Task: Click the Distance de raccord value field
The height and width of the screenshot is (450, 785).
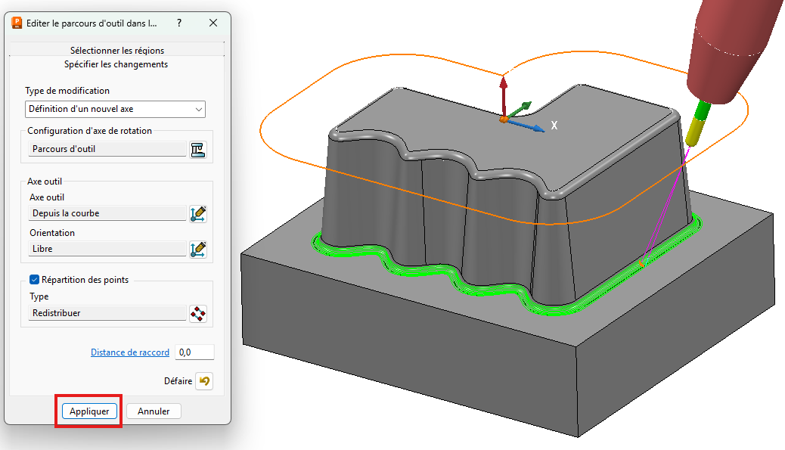Action: (x=194, y=352)
